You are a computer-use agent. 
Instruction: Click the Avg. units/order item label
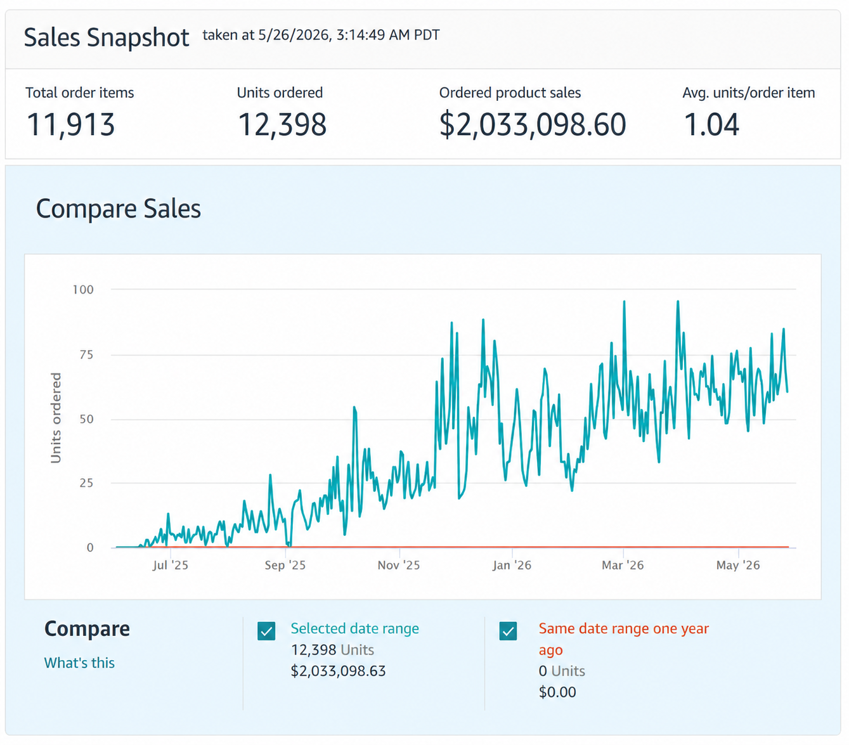pyautogui.click(x=749, y=93)
